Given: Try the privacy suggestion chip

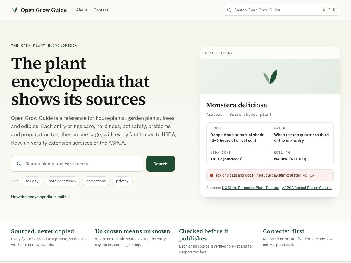Looking at the screenshot, I should tap(122, 181).
